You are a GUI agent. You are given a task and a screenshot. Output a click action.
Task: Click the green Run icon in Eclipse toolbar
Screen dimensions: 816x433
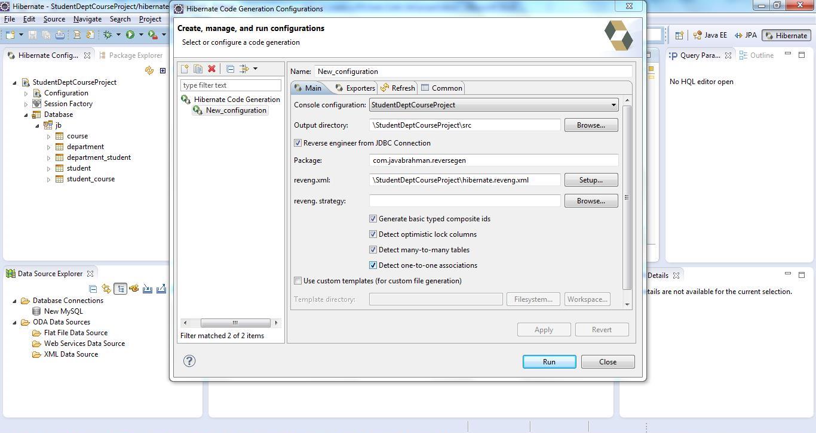[x=130, y=35]
